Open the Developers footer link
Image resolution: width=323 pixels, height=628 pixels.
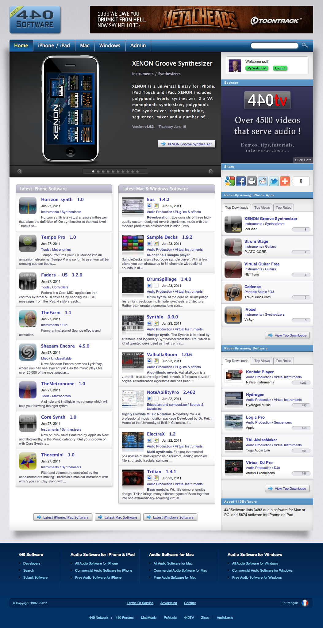(x=32, y=563)
